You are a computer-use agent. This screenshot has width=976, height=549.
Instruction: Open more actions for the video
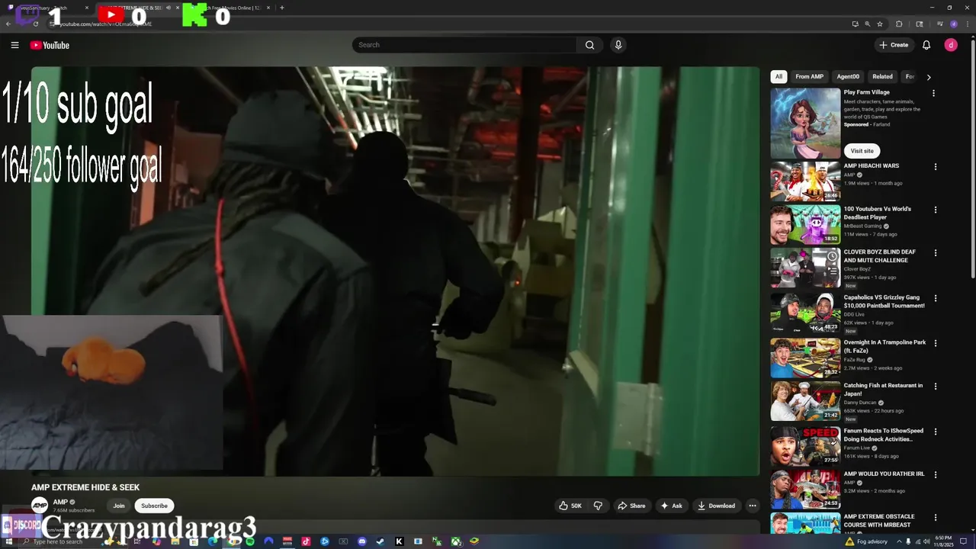coord(753,506)
